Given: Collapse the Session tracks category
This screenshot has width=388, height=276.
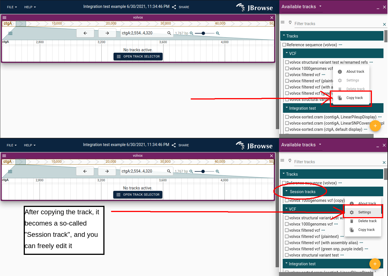Looking at the screenshot, I should click(x=333, y=192).
